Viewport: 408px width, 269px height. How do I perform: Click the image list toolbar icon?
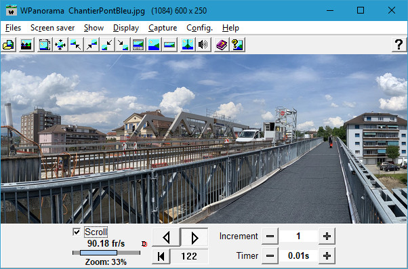26,45
